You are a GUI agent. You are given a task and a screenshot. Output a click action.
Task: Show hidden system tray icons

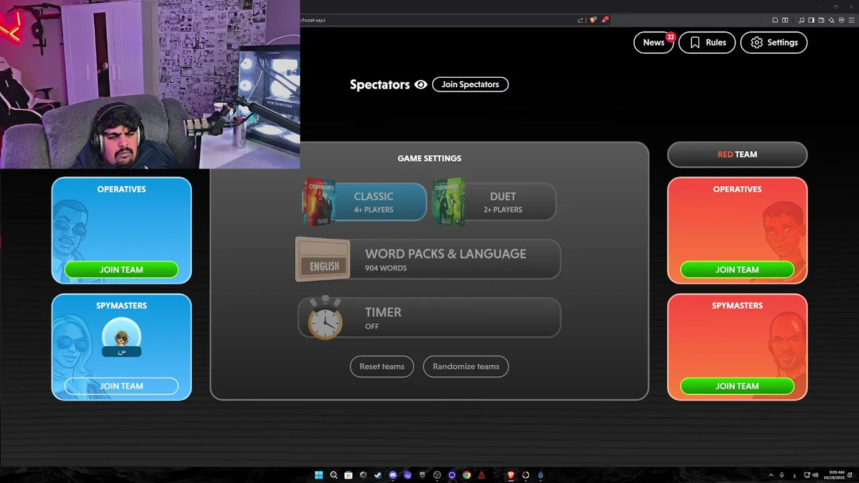pos(771,475)
